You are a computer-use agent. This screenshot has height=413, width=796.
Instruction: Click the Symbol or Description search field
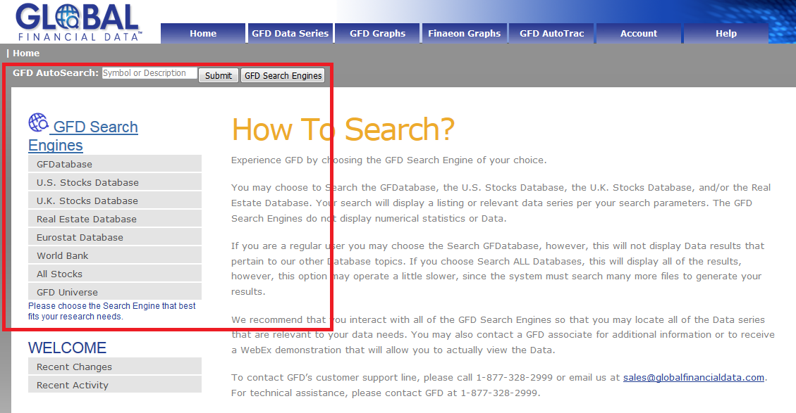click(149, 73)
